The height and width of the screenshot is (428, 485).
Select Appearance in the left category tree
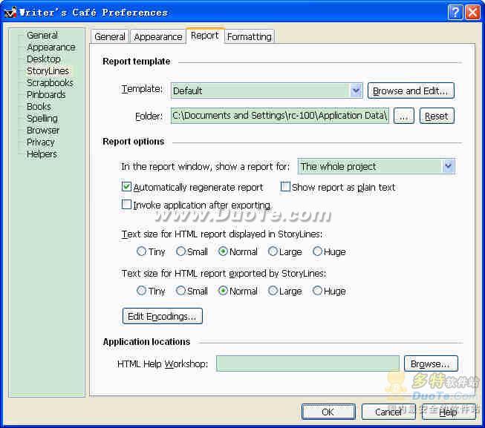(x=51, y=47)
